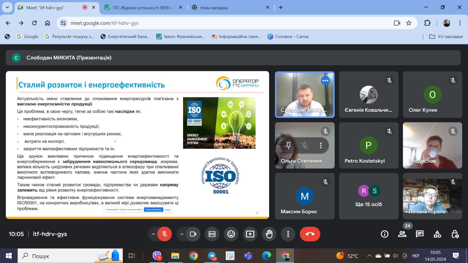
Task: Open the activities panel
Action: tap(437, 234)
